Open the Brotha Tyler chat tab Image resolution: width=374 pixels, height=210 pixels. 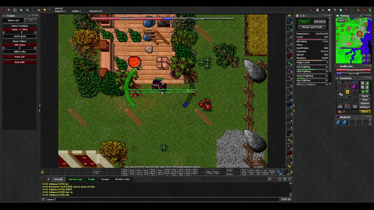[122, 179]
